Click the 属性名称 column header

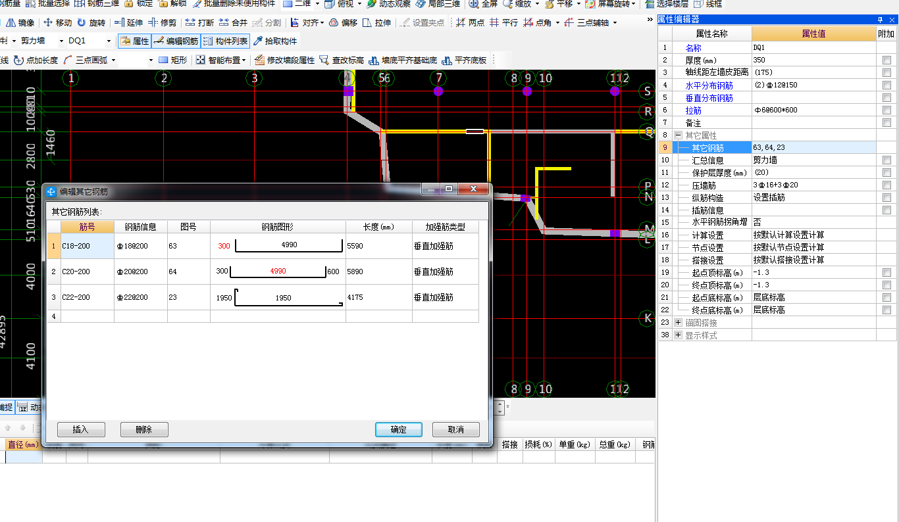pos(711,34)
